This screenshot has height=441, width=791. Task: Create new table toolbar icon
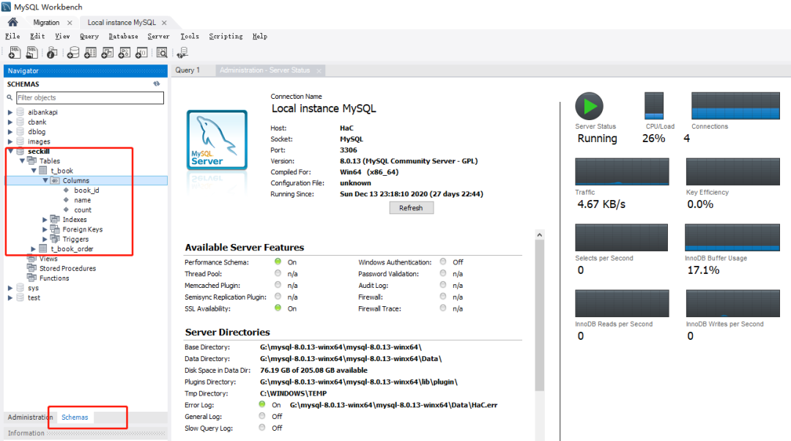(90, 53)
